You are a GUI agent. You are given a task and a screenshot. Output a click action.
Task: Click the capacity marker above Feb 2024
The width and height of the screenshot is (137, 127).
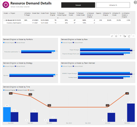tap(127, 93)
